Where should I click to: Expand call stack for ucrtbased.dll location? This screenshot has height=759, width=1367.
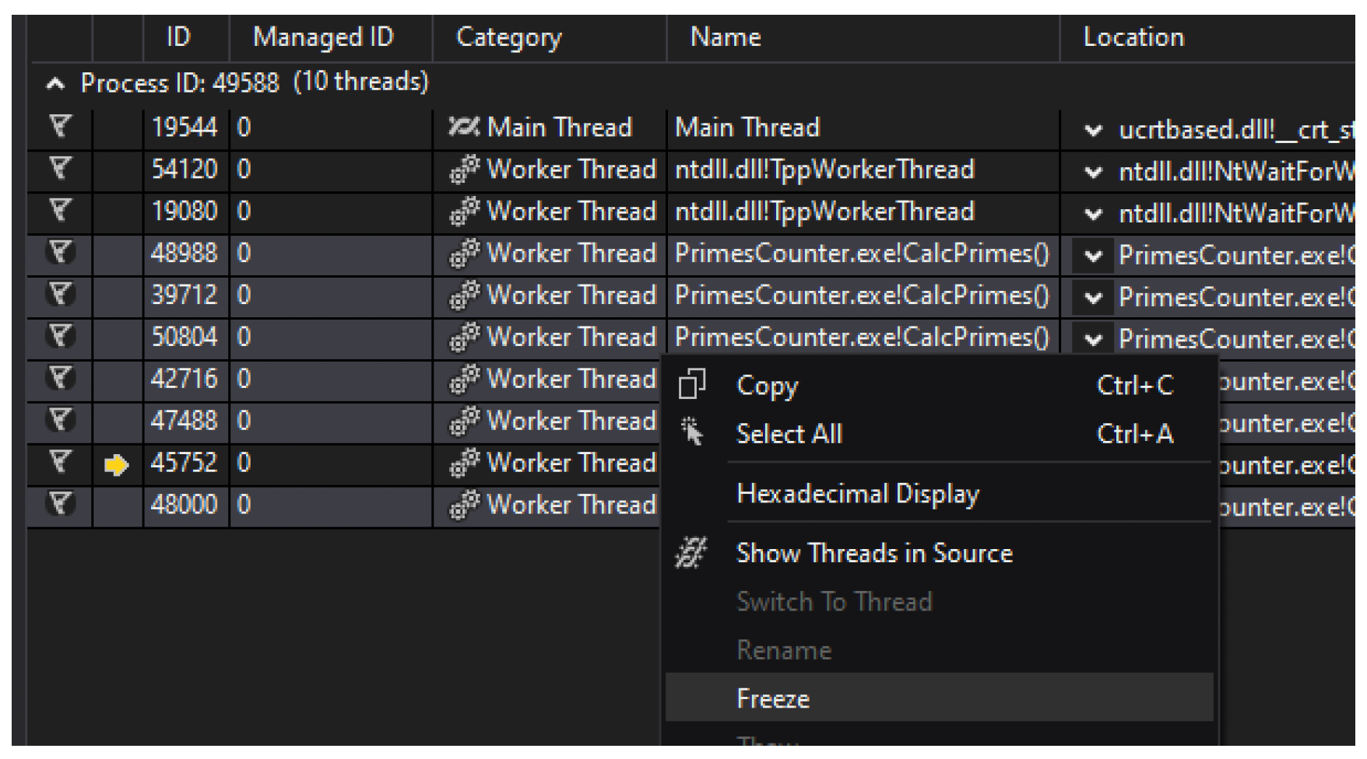click(x=1094, y=131)
